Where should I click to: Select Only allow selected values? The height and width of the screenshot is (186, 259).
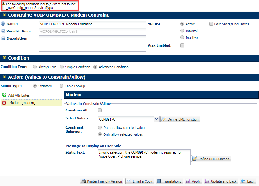(x=100, y=134)
